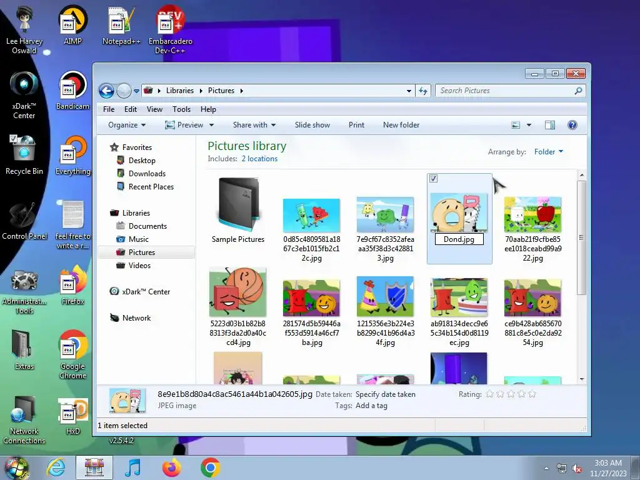The height and width of the screenshot is (480, 640).
Task: Select Favorites in navigation pane
Action: (137, 147)
